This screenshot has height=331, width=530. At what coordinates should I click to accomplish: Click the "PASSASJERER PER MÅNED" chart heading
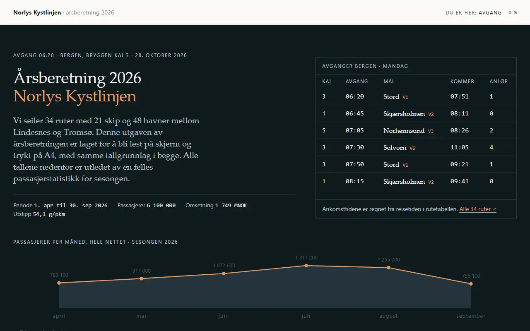(x=96, y=242)
